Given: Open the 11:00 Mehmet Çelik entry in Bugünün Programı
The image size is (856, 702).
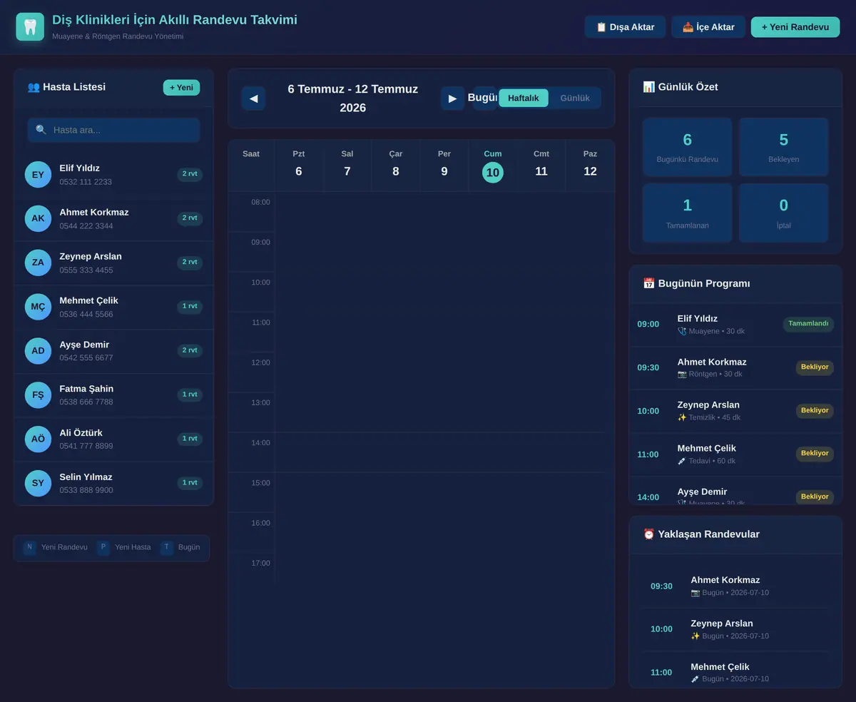Looking at the screenshot, I should tap(735, 454).
